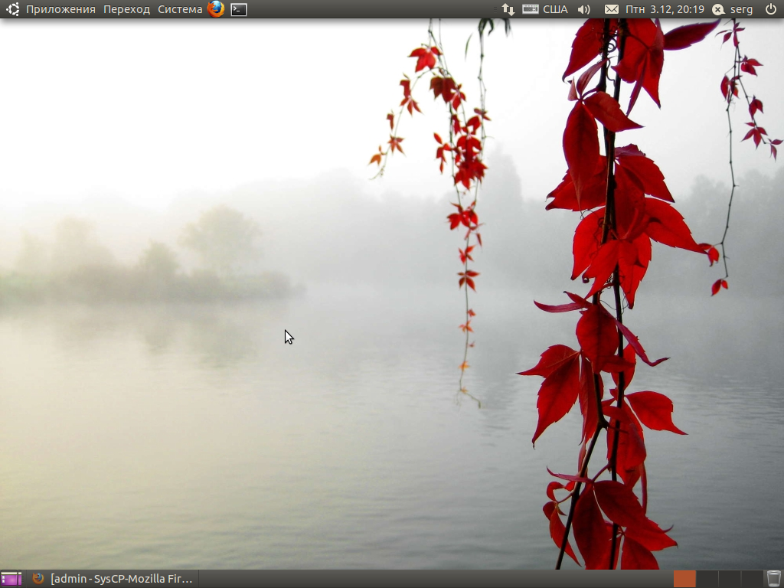The width and height of the screenshot is (784, 588).
Task: Open the mail envelope messaging menu
Action: pyautogui.click(x=612, y=9)
